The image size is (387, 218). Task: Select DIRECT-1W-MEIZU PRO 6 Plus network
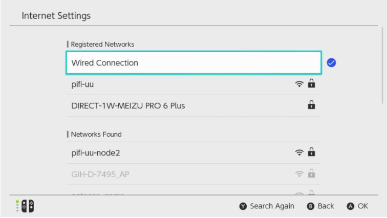pos(193,106)
